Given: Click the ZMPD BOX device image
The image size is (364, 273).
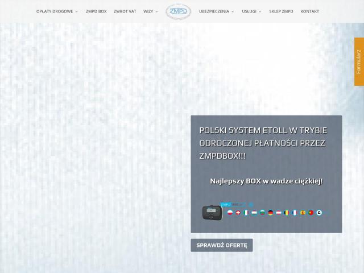Looking at the screenshot, I should click(212, 212).
